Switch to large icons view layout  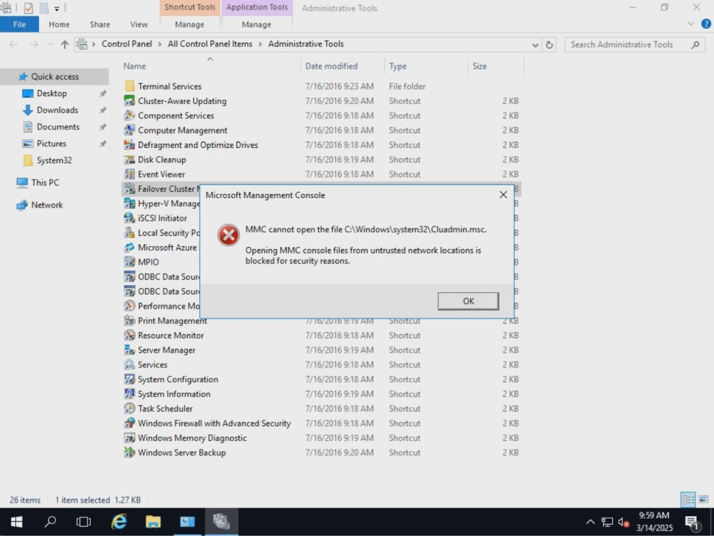point(703,500)
